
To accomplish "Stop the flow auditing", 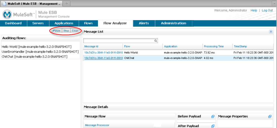I will pos(66,31).
